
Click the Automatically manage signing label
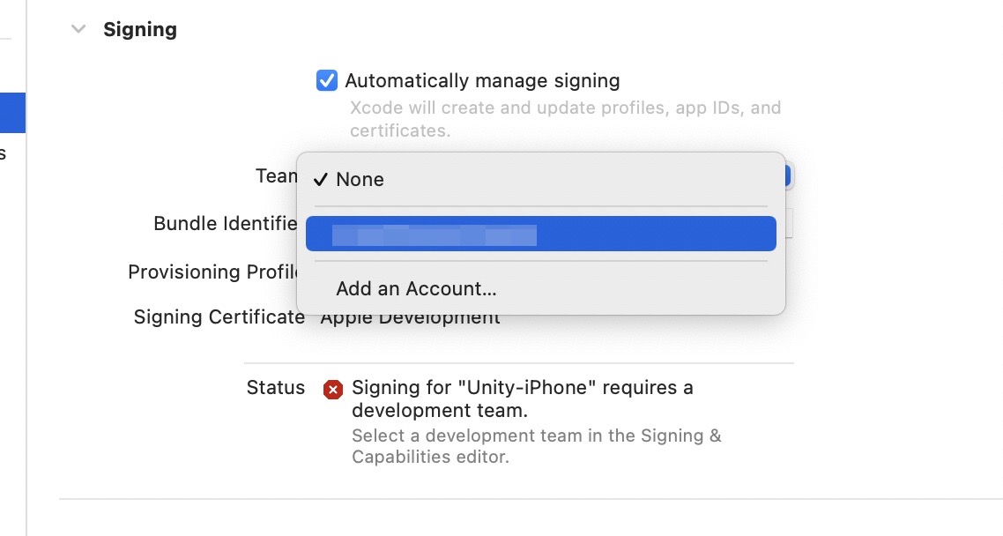click(482, 81)
